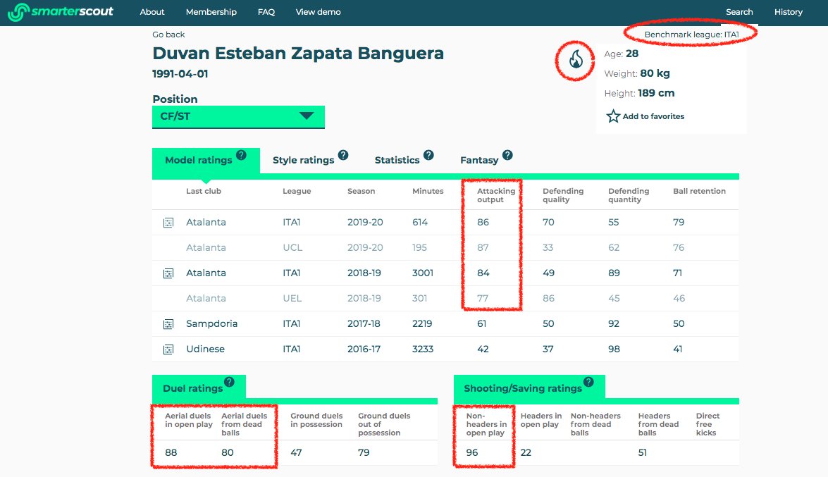Switch to Fantasy tab
828x477 pixels.
479,160
